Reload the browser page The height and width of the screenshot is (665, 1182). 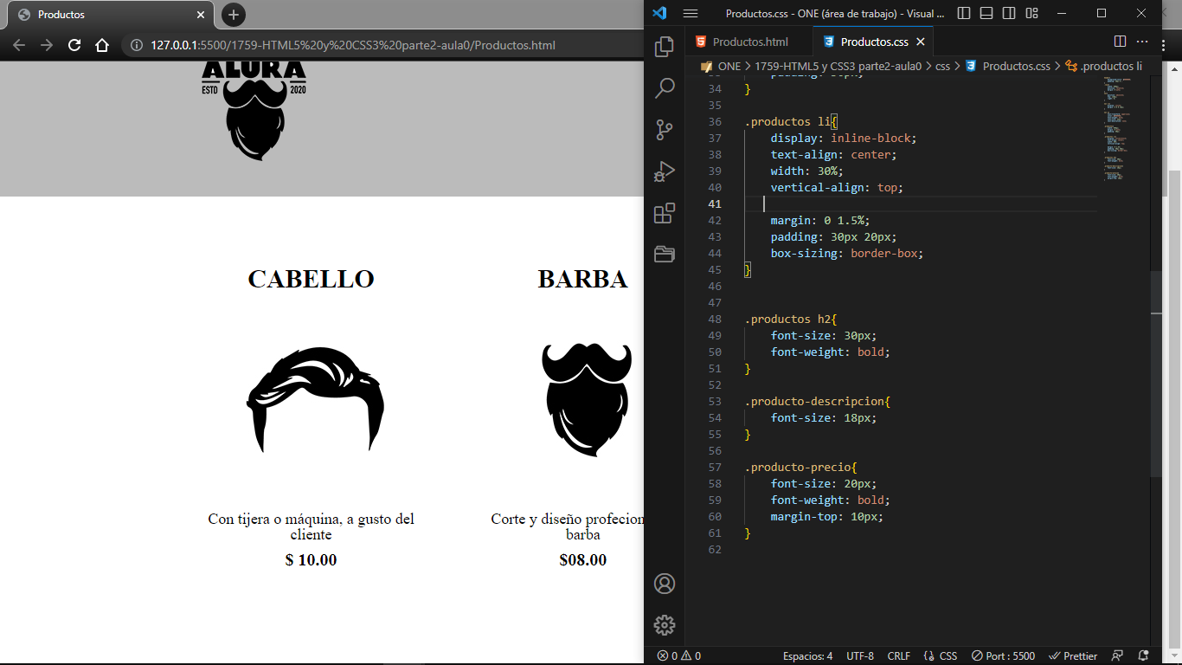(74, 45)
